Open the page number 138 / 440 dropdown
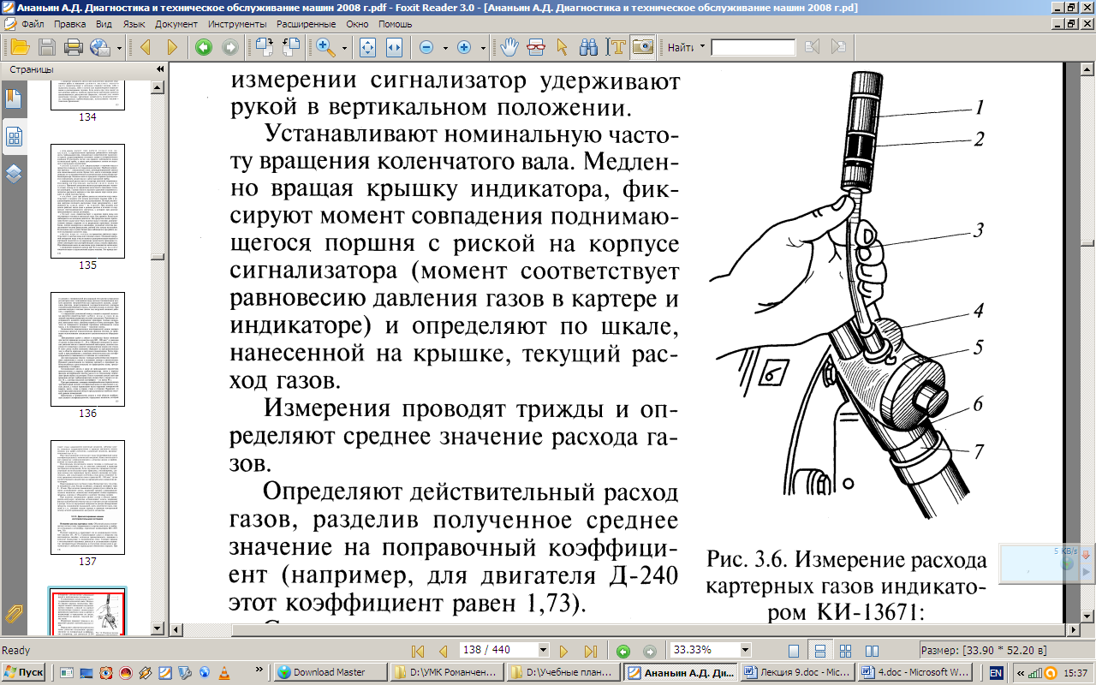1096x685 pixels. coord(543,650)
